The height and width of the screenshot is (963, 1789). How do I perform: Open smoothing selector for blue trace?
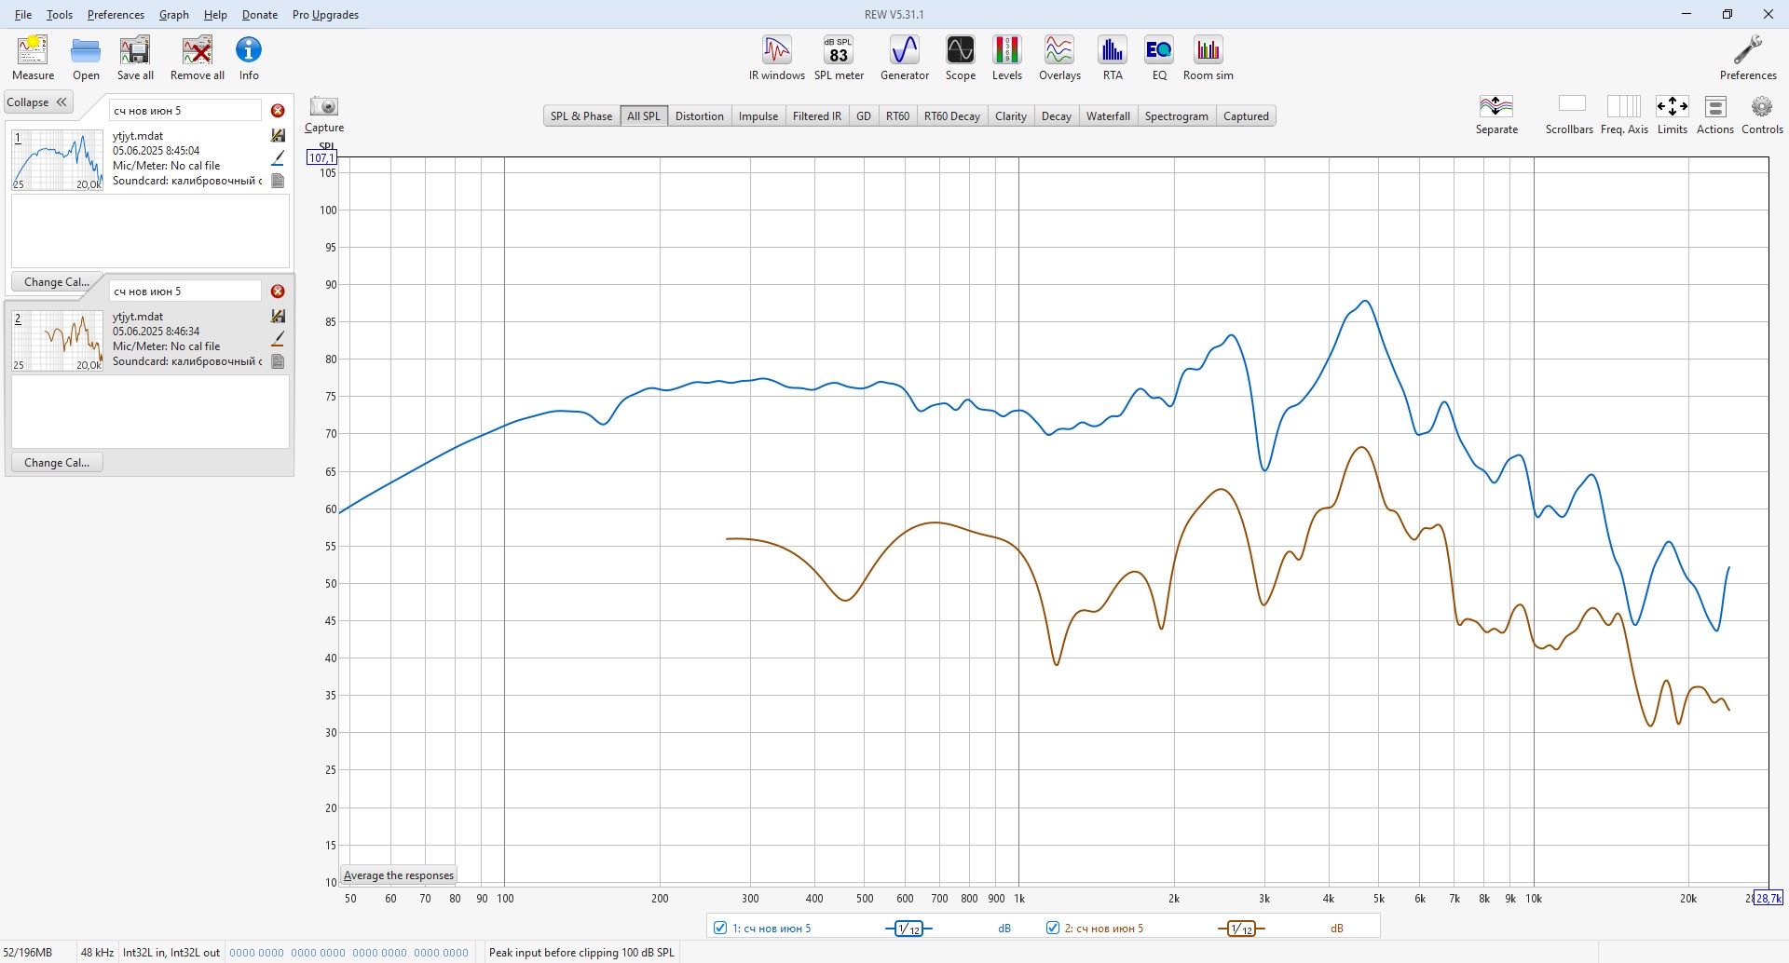coord(908,929)
